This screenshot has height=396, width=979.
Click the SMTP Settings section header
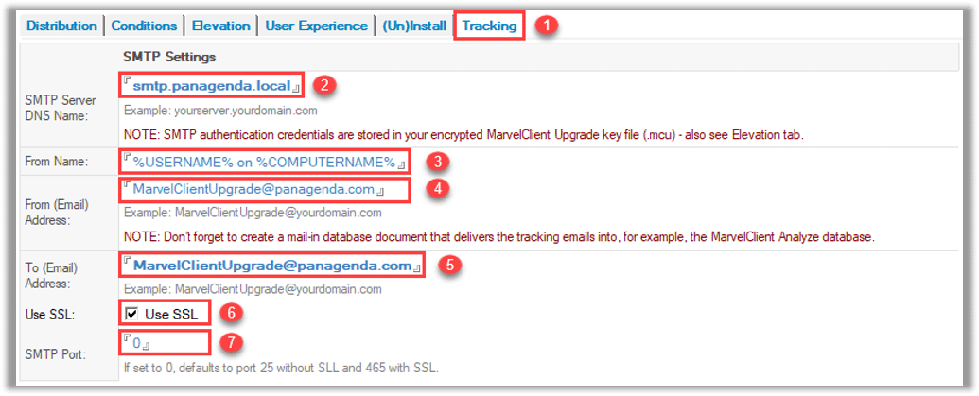(x=170, y=58)
